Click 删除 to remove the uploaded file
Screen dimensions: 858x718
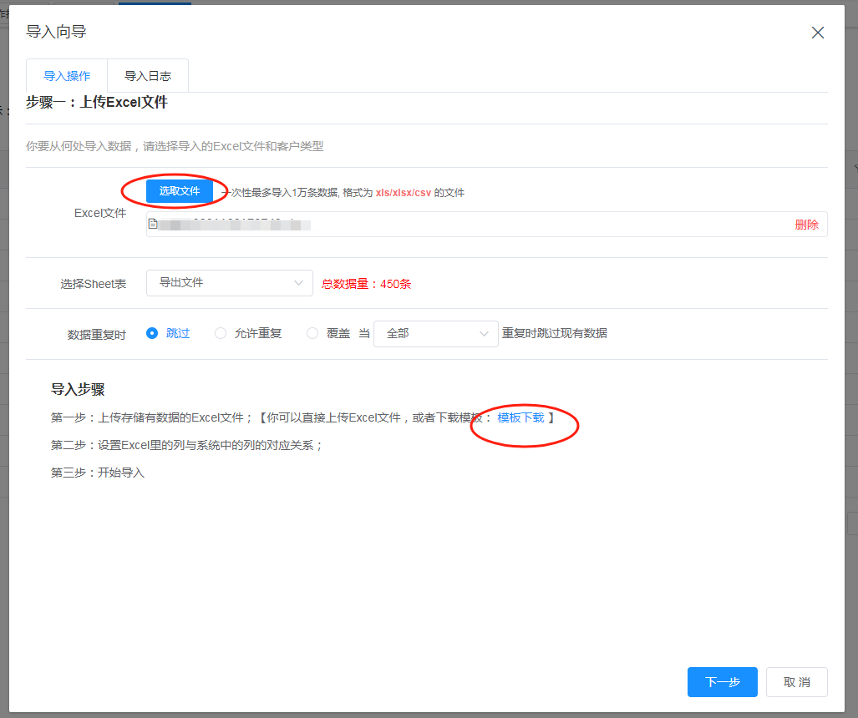806,225
